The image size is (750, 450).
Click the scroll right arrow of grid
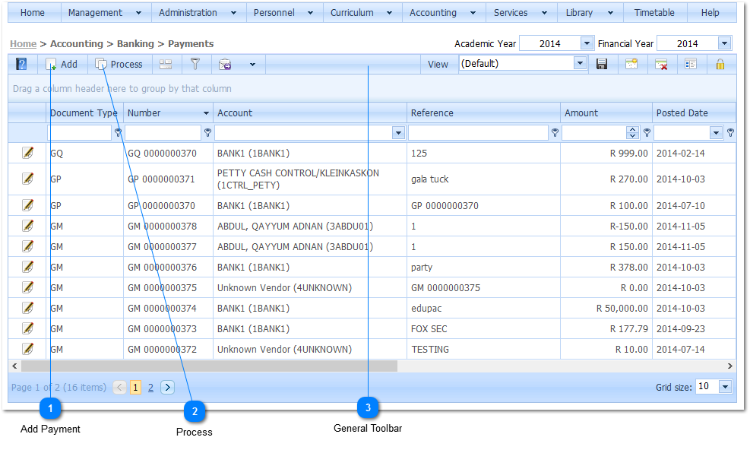730,366
